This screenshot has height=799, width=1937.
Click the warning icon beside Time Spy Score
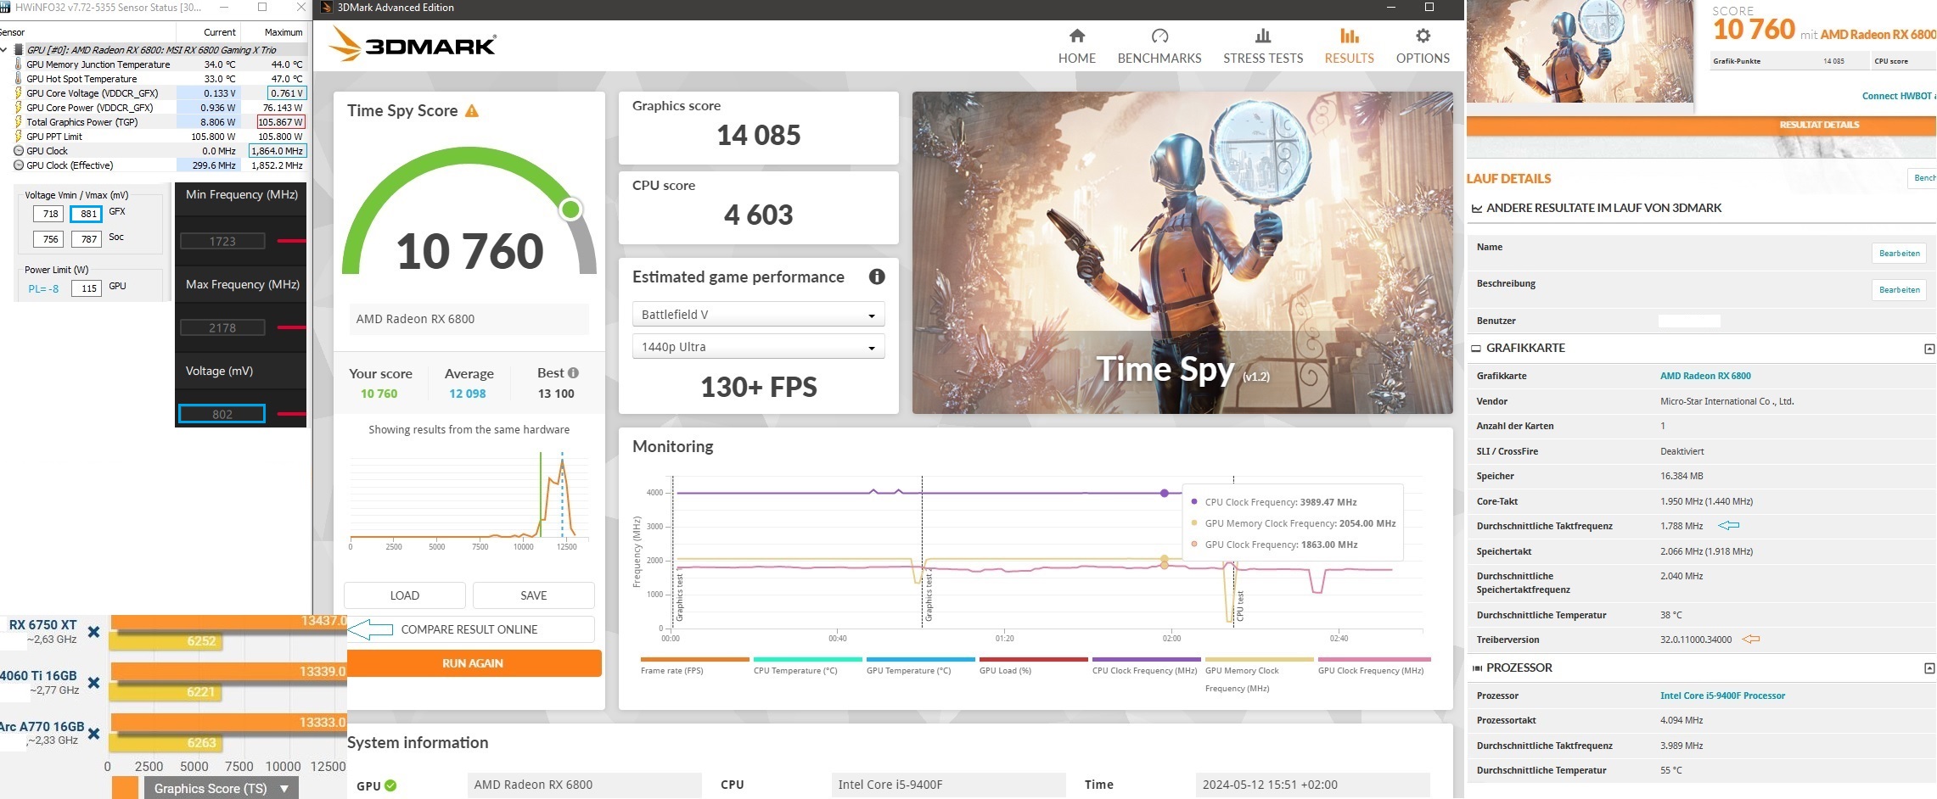[472, 110]
